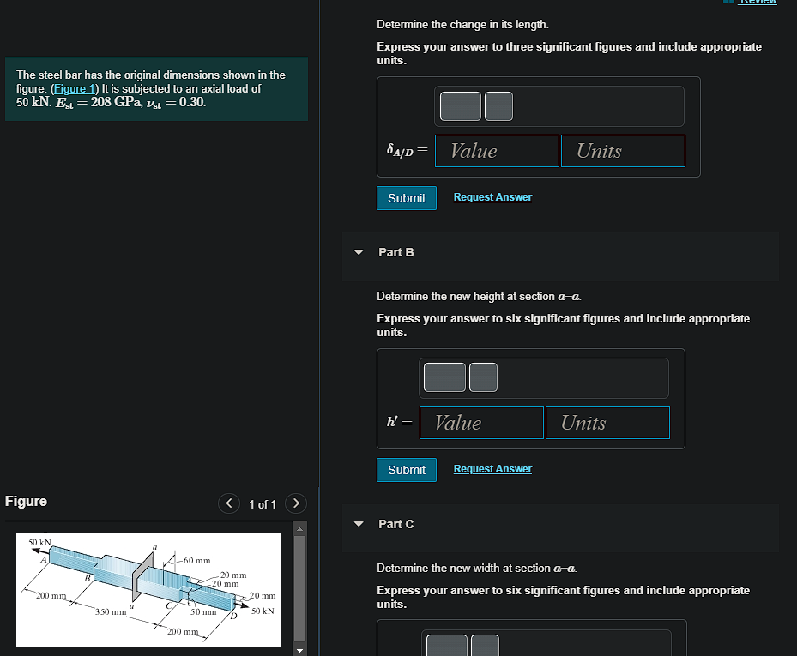Open the Review link at top

point(758,2)
